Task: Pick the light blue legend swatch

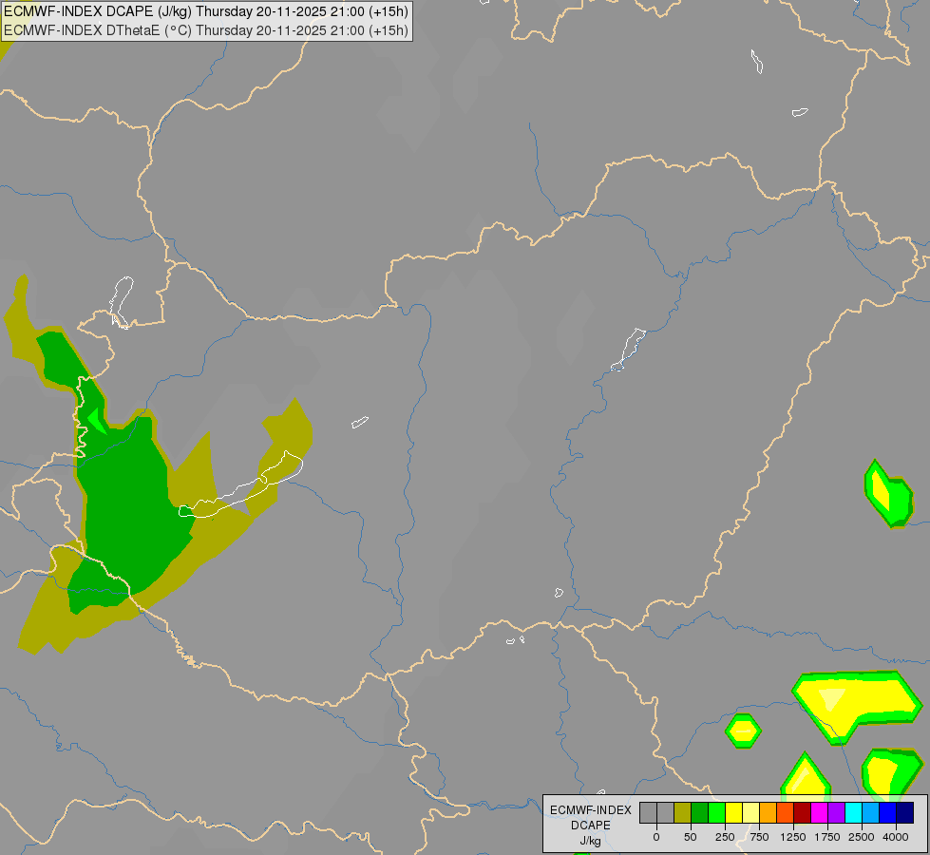Action: (x=871, y=813)
